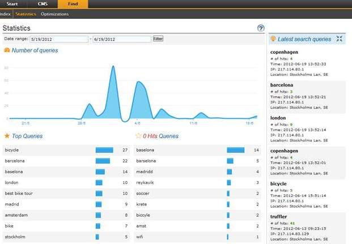Expand the Latest search queries panel
This screenshot has width=352, height=244.
pyautogui.click(x=340, y=39)
